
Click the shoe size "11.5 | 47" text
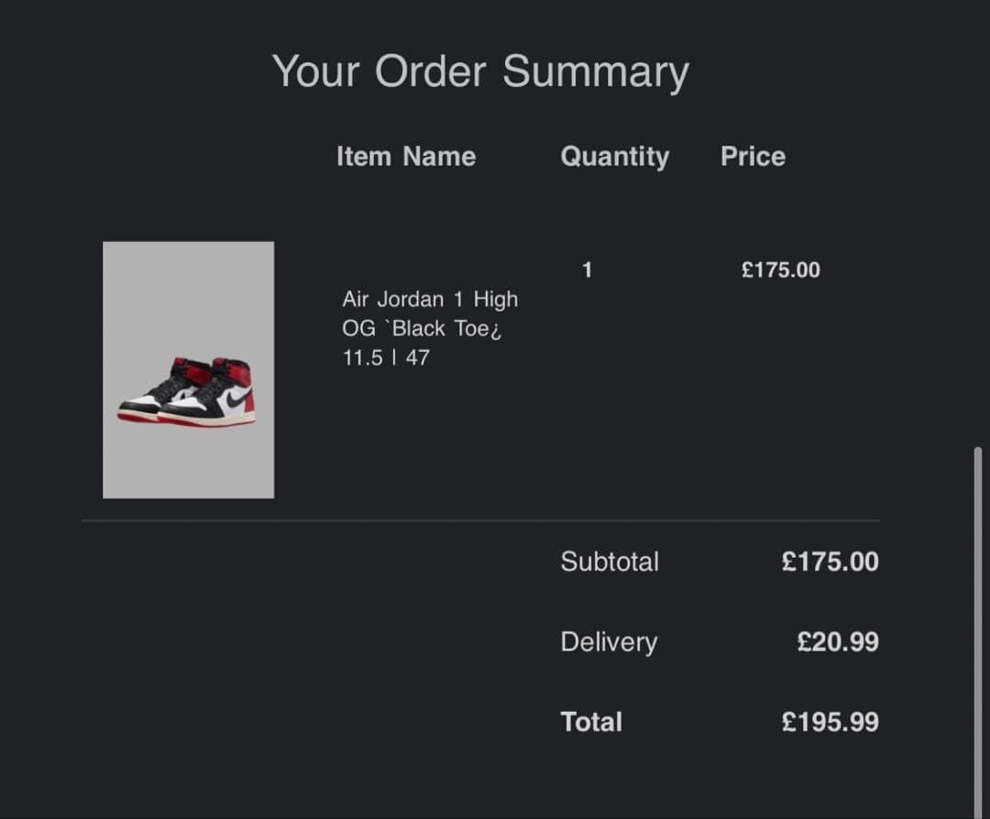385,358
